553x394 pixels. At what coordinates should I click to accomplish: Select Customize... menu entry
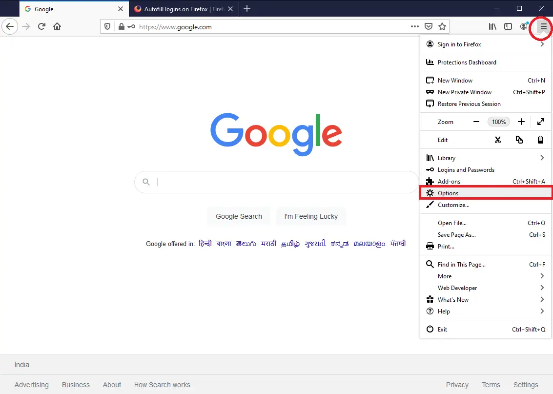coord(486,205)
